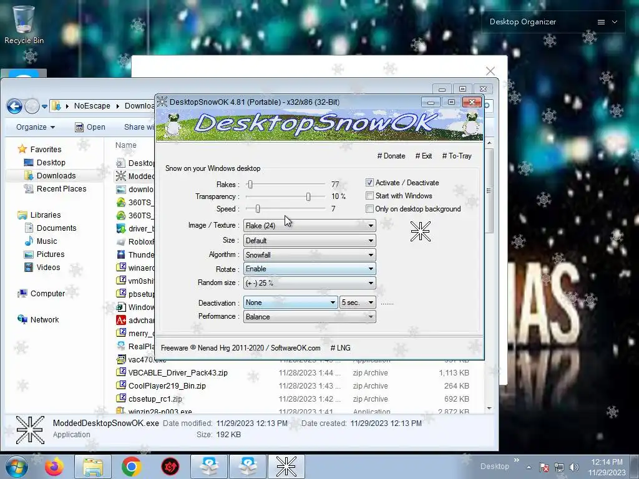Viewport: 639px width, 479px height.
Task: Click the Windows Start orb
Action: pyautogui.click(x=16, y=467)
